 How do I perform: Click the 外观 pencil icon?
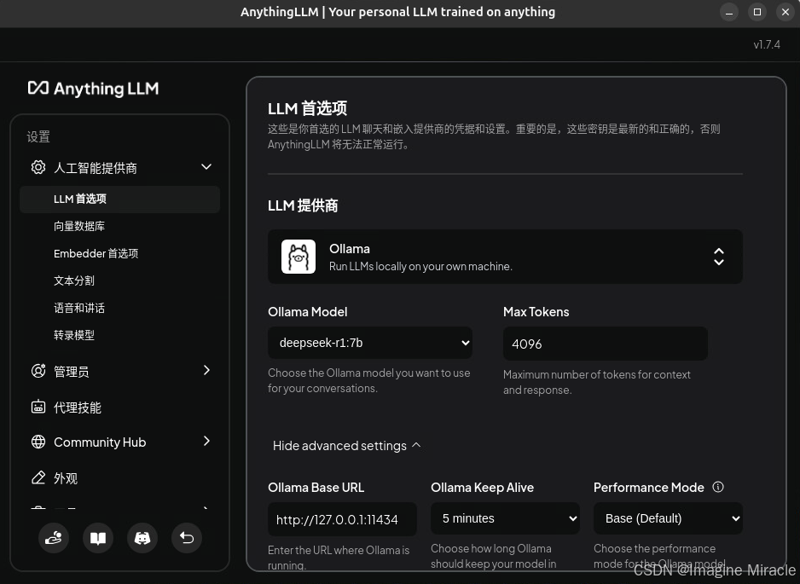[38, 477]
